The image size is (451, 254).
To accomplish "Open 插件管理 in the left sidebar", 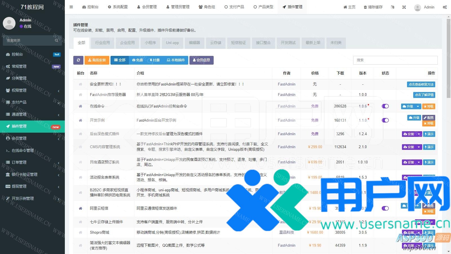I will [32, 126].
